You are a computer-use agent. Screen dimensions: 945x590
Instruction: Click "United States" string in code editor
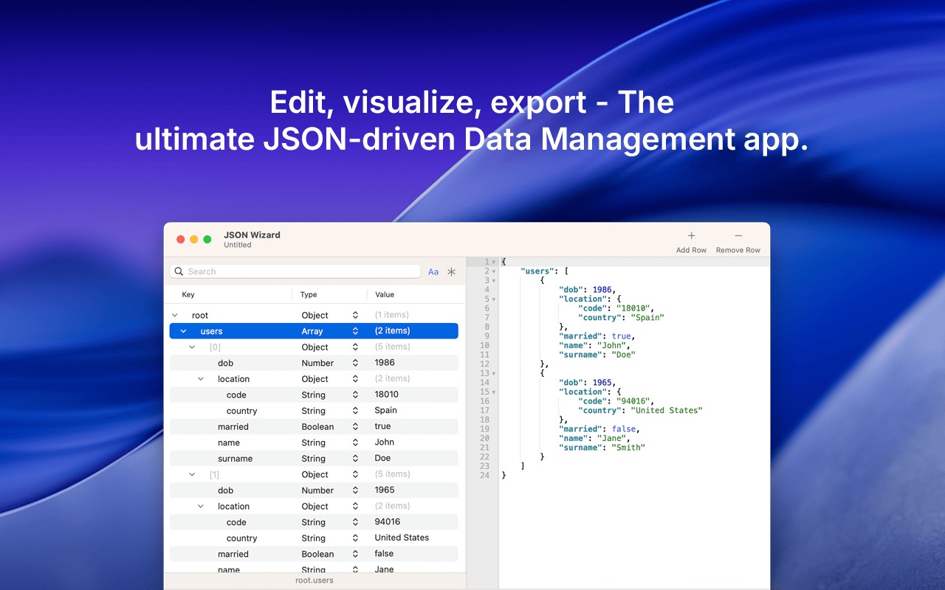click(667, 411)
